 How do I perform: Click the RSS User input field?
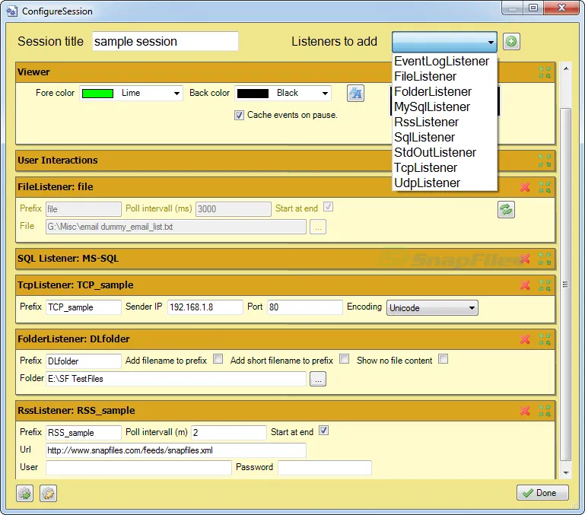click(x=138, y=468)
